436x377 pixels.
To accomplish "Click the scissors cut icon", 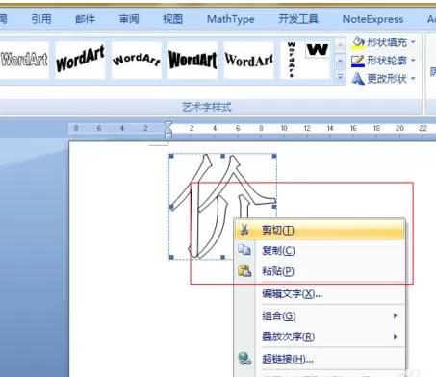I will tap(244, 230).
